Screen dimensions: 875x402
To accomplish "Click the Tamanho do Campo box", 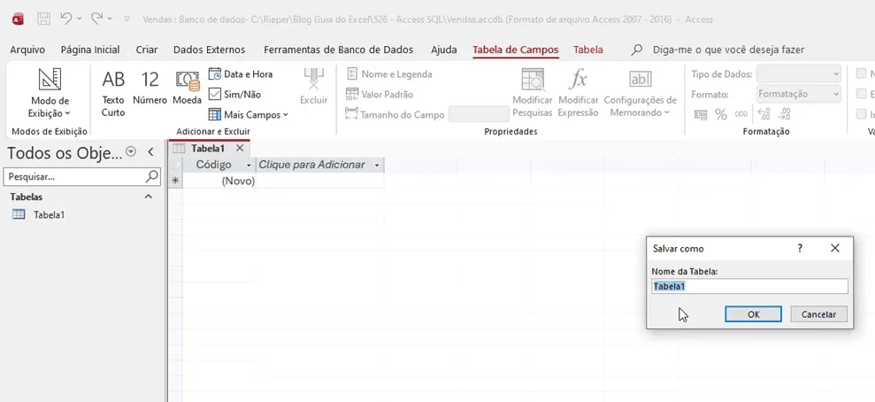I will [x=479, y=114].
